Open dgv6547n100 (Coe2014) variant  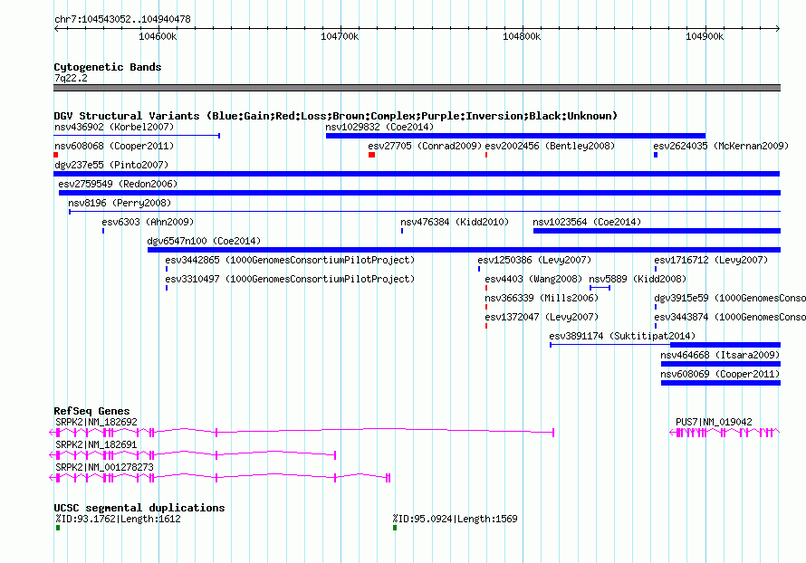pos(204,241)
